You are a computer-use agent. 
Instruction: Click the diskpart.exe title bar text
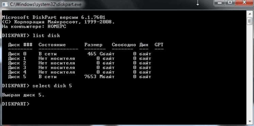pyautogui.click(x=46, y=4)
